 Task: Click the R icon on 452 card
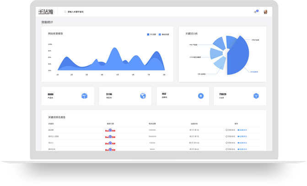pyautogui.click(x=201, y=96)
